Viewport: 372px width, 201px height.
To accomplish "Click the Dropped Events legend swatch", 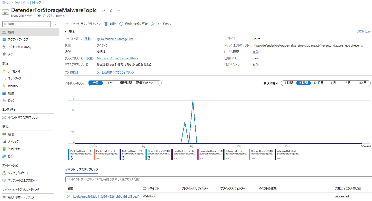I will tap(250, 155).
